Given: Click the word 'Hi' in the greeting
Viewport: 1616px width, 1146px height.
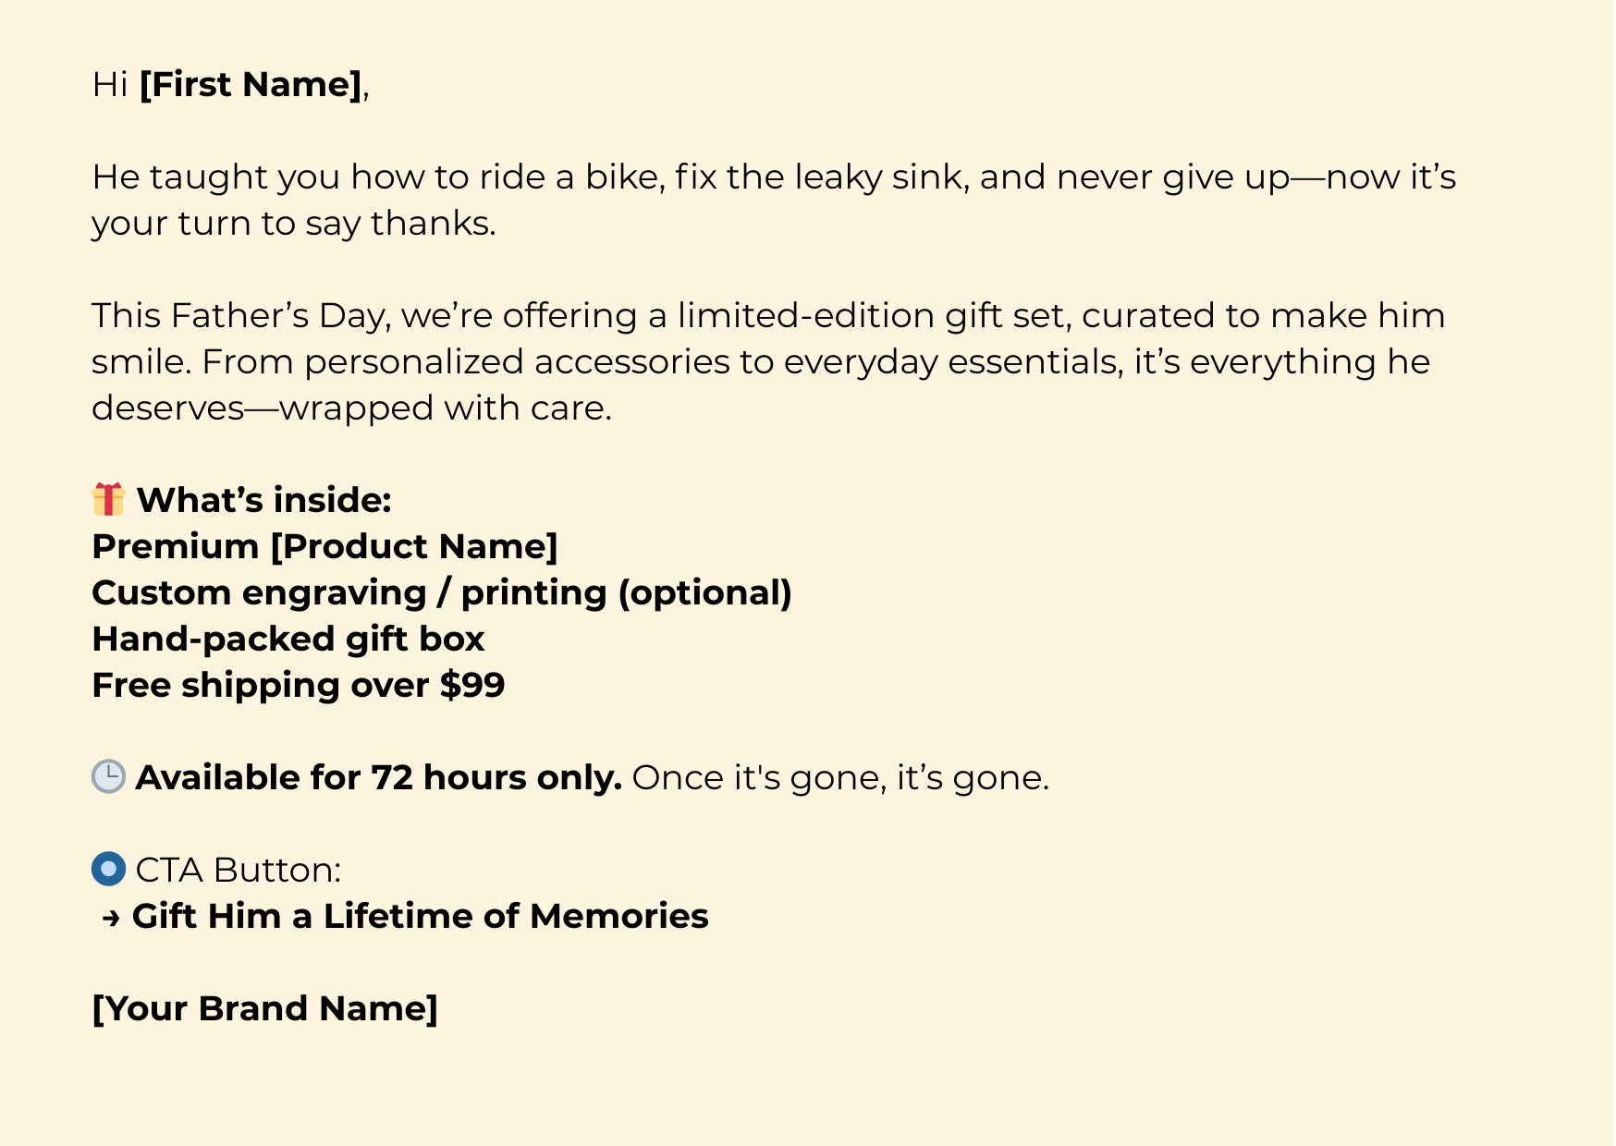Looking at the screenshot, I should click(109, 84).
